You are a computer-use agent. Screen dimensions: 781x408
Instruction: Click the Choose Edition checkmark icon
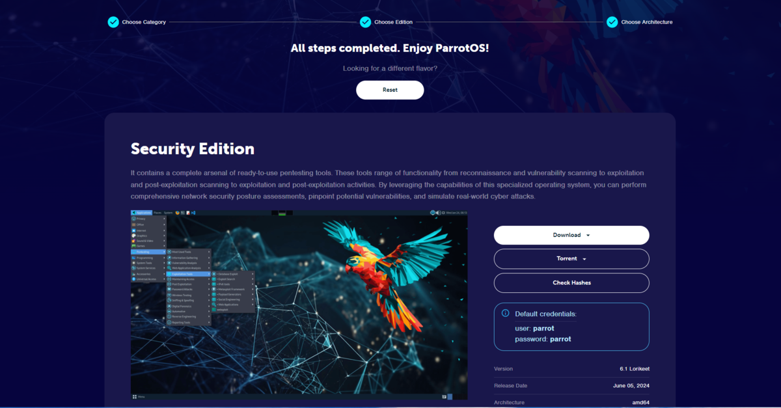pyautogui.click(x=365, y=22)
